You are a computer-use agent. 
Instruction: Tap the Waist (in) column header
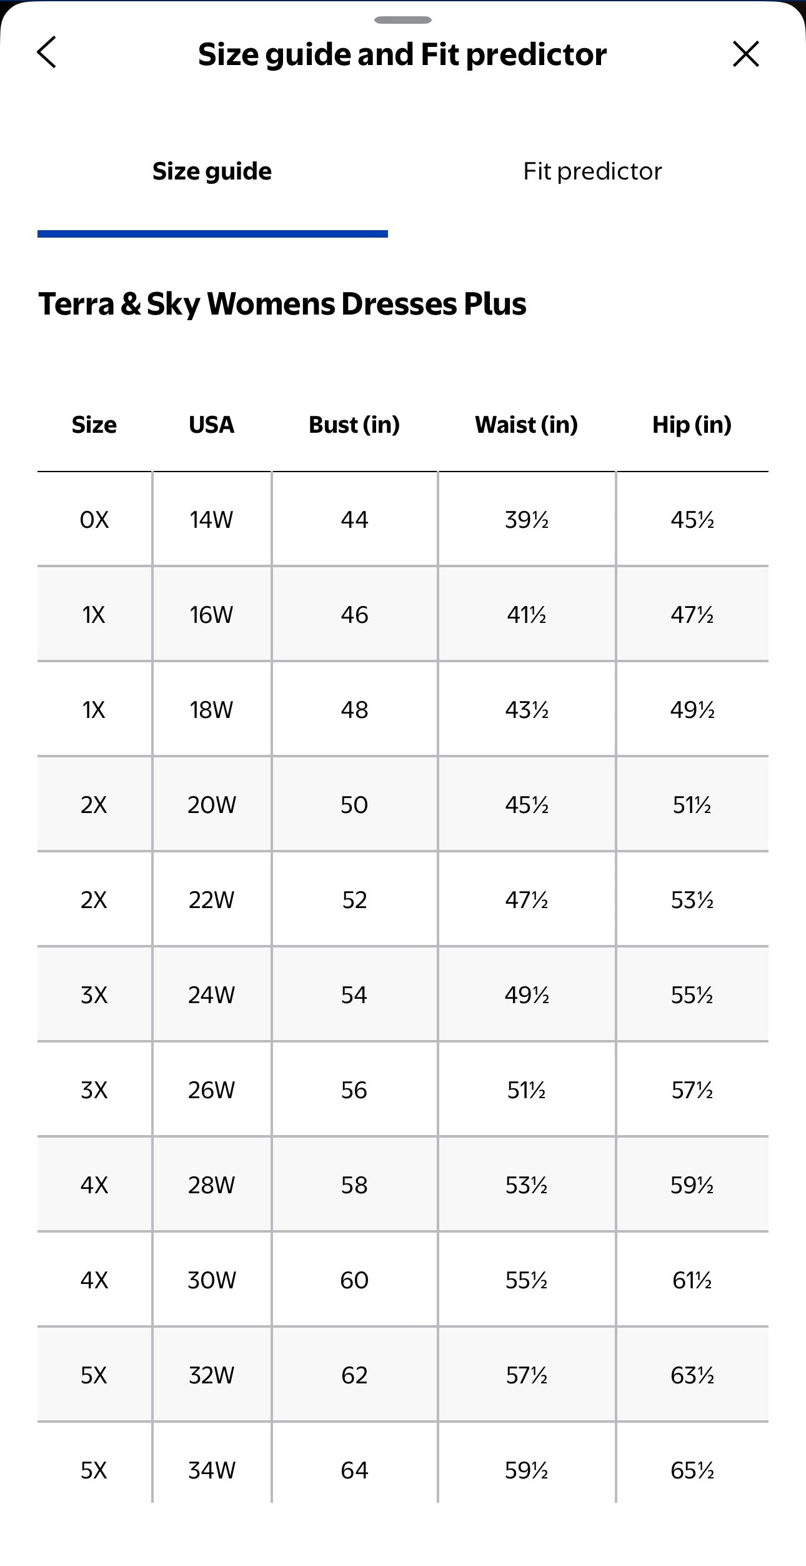click(x=527, y=425)
